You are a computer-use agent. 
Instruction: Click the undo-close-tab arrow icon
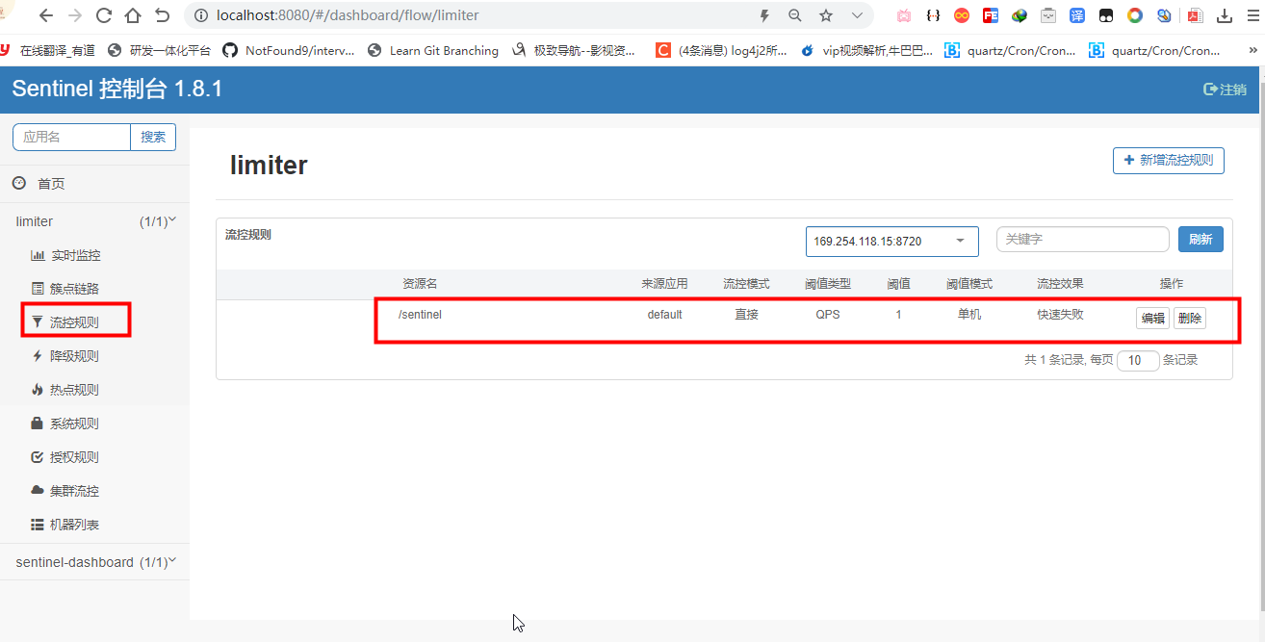[x=162, y=15]
